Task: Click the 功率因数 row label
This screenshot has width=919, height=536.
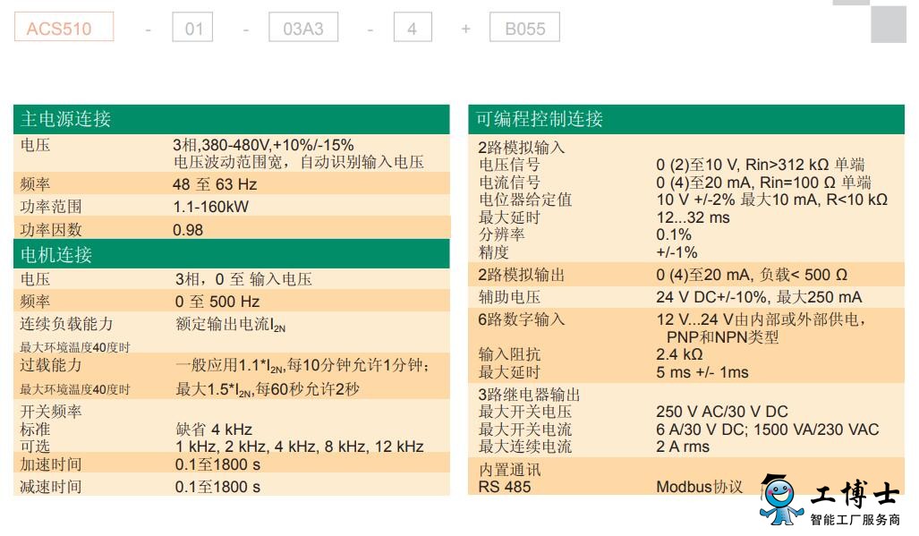Action: point(51,230)
